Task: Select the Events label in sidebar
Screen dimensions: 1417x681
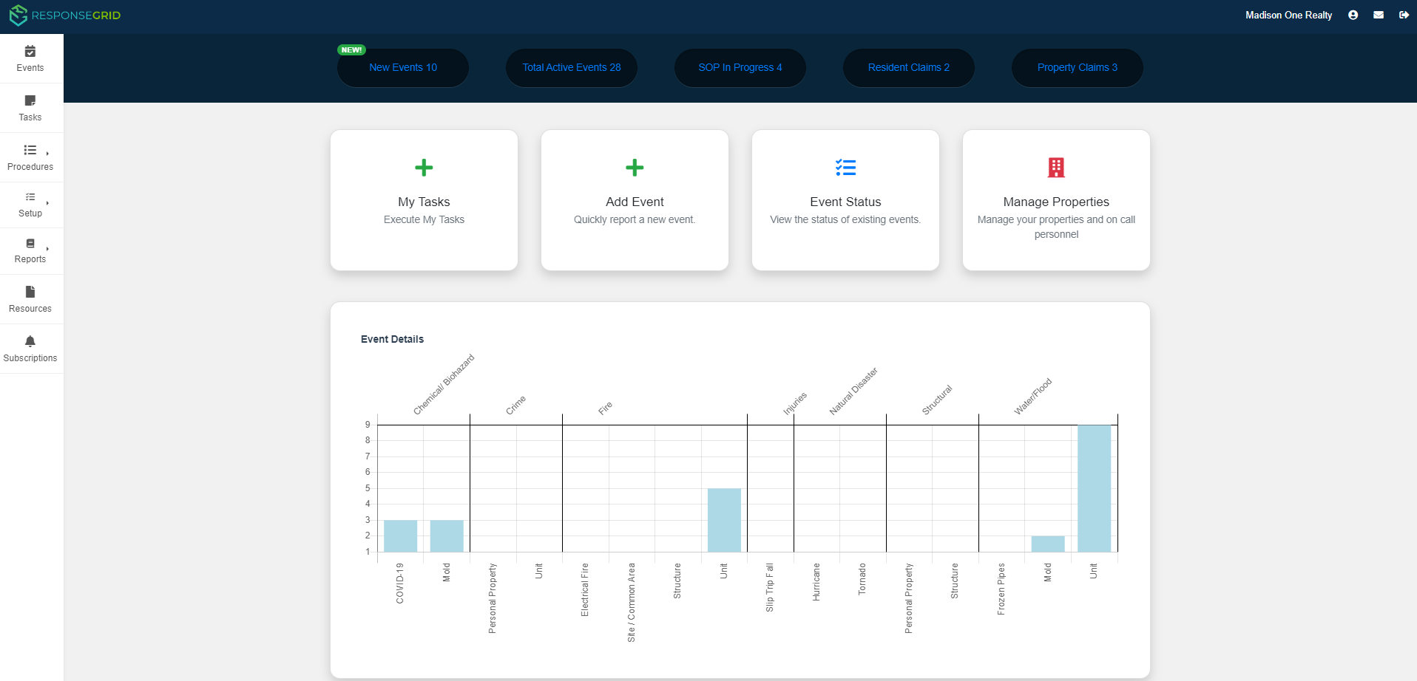Action: [x=30, y=68]
